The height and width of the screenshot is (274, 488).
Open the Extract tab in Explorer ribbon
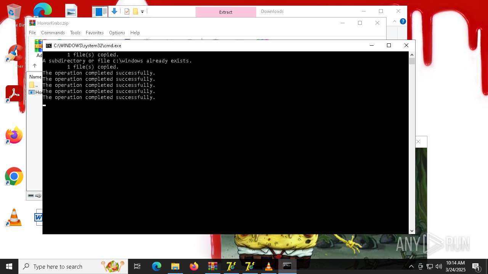[x=226, y=12]
